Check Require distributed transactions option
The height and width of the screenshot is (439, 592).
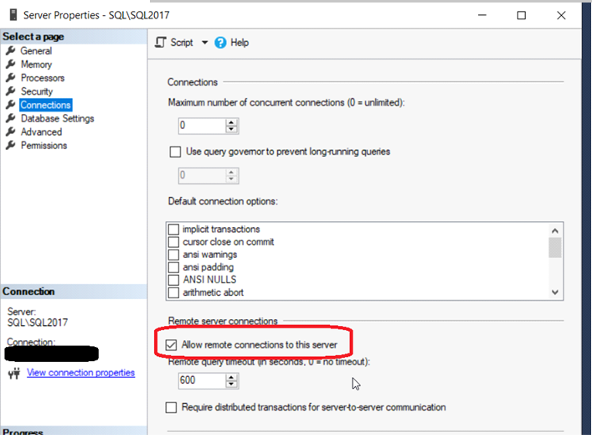[172, 407]
